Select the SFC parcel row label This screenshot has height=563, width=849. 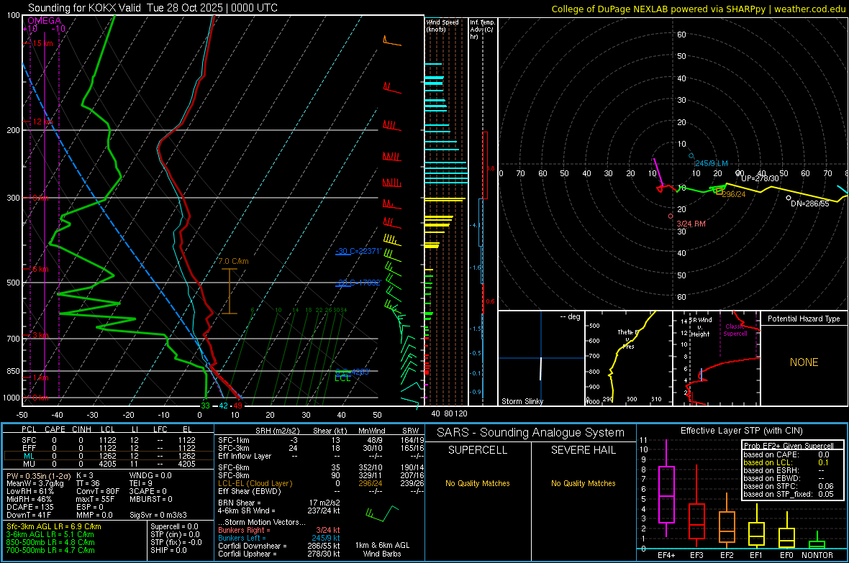point(29,440)
